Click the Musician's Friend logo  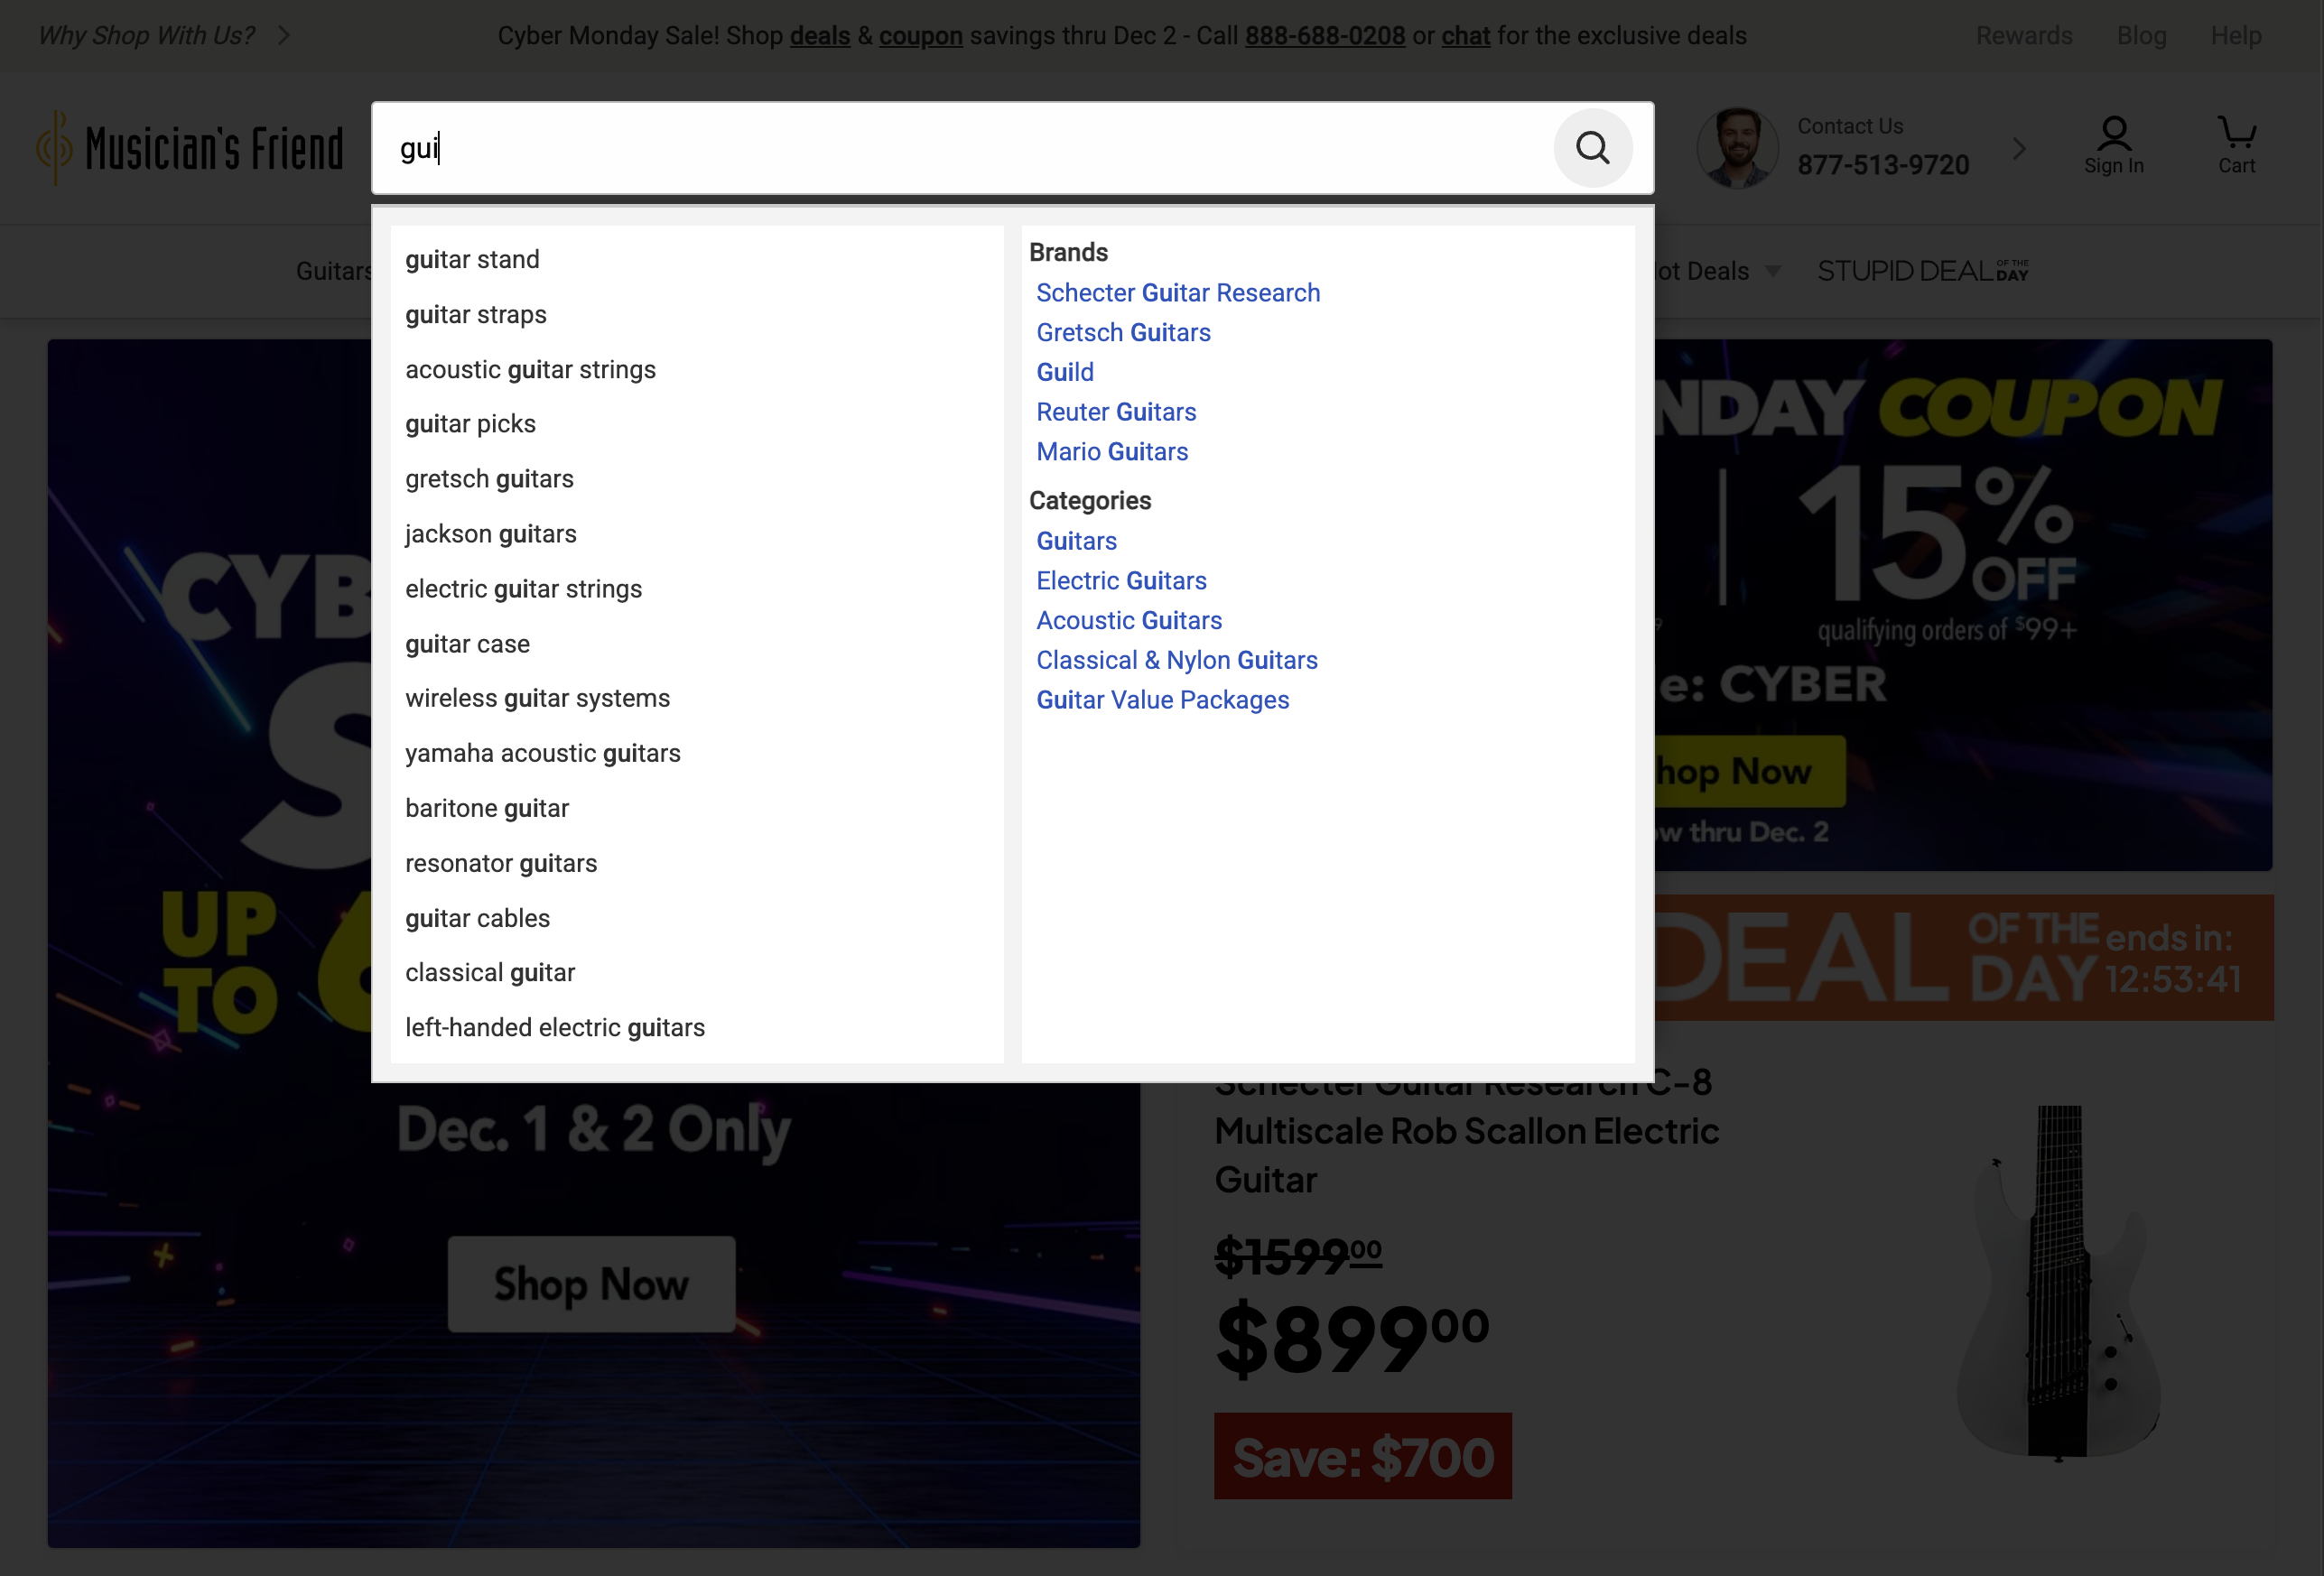pos(190,147)
